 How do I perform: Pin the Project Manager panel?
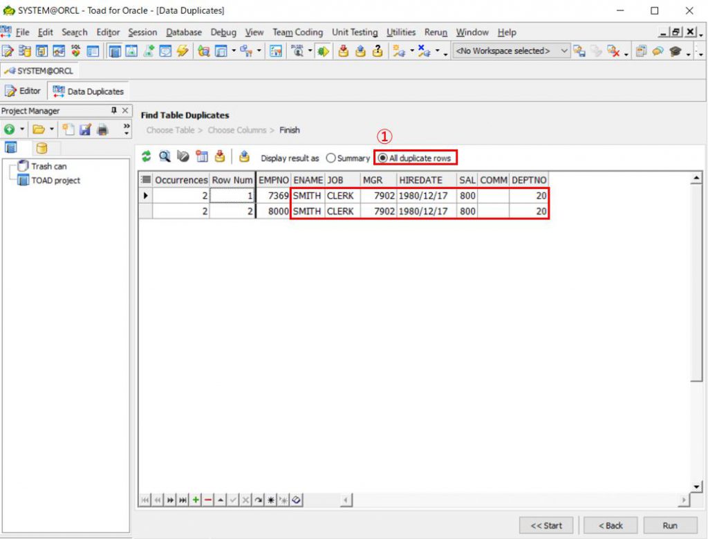114,110
